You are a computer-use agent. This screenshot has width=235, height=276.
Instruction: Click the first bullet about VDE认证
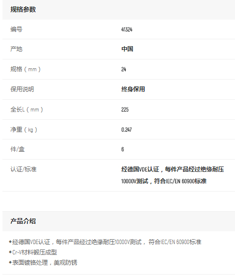[x=105, y=242]
